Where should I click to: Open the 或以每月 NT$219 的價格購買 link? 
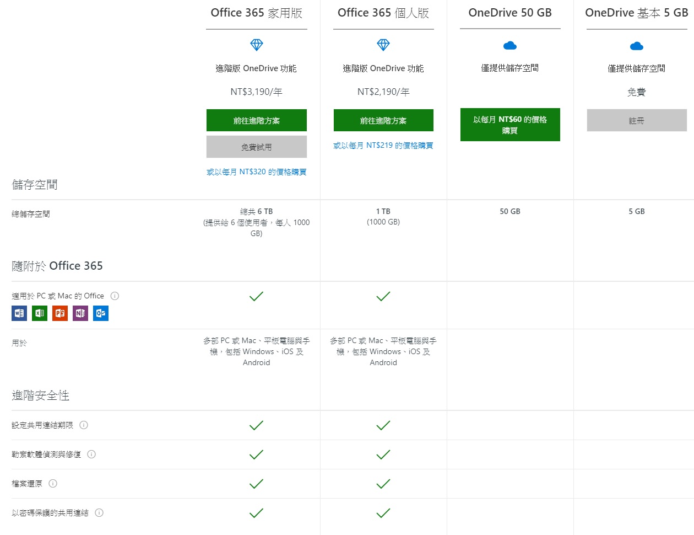pyautogui.click(x=383, y=145)
